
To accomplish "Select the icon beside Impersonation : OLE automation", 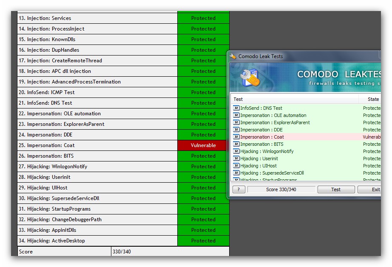I will 236,115.
